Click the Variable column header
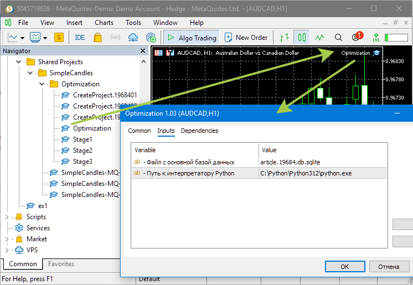413x285 pixels. (195, 150)
